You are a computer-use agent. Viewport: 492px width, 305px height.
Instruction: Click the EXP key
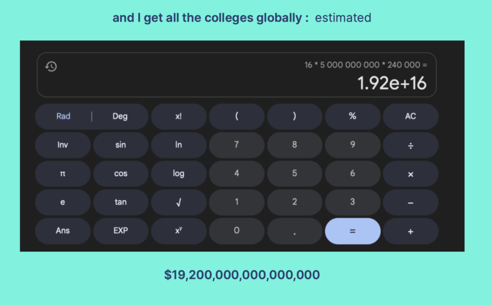[121, 231]
